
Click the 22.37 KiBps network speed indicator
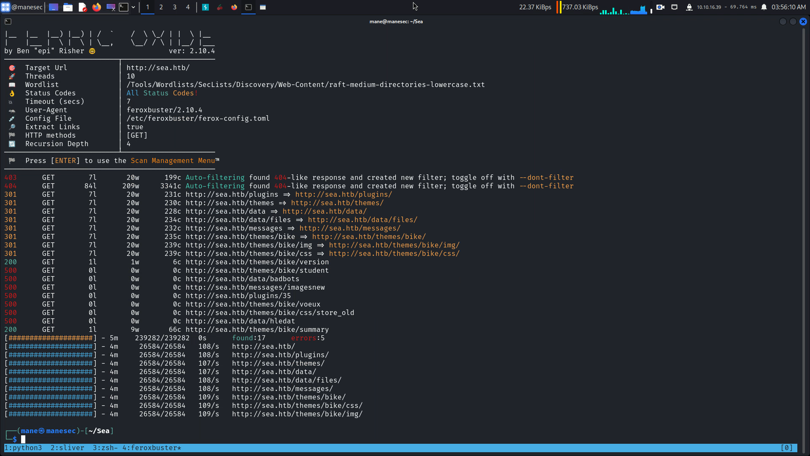pos(535,7)
